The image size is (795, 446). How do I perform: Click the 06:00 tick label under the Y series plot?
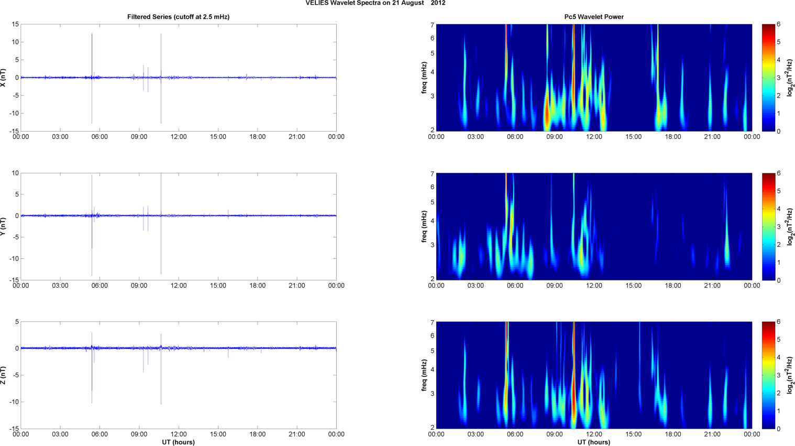point(100,286)
